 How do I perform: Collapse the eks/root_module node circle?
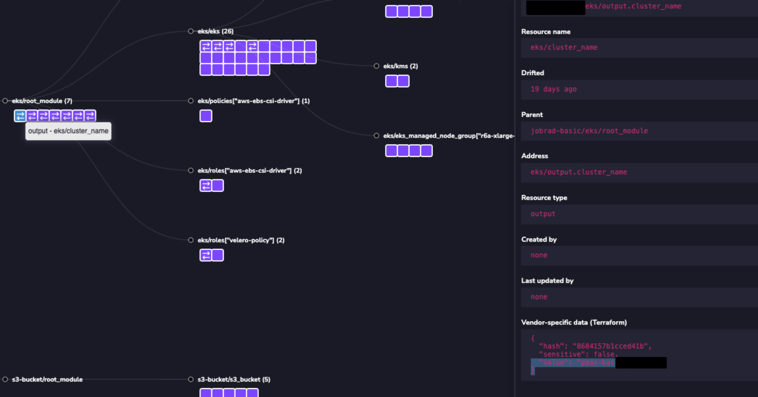coord(5,101)
